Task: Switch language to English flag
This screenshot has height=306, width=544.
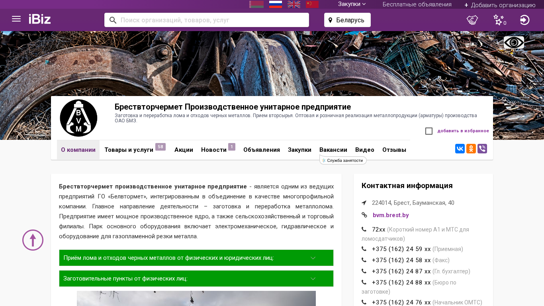Action: click(294, 4)
